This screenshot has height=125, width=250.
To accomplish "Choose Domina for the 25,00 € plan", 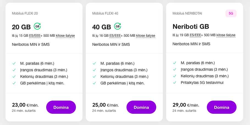I will [x=141, y=107].
